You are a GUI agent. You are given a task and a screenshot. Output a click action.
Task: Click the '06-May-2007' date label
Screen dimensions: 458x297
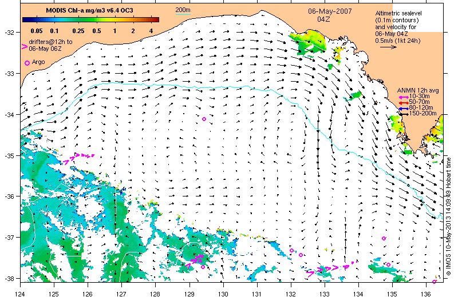click(330, 11)
